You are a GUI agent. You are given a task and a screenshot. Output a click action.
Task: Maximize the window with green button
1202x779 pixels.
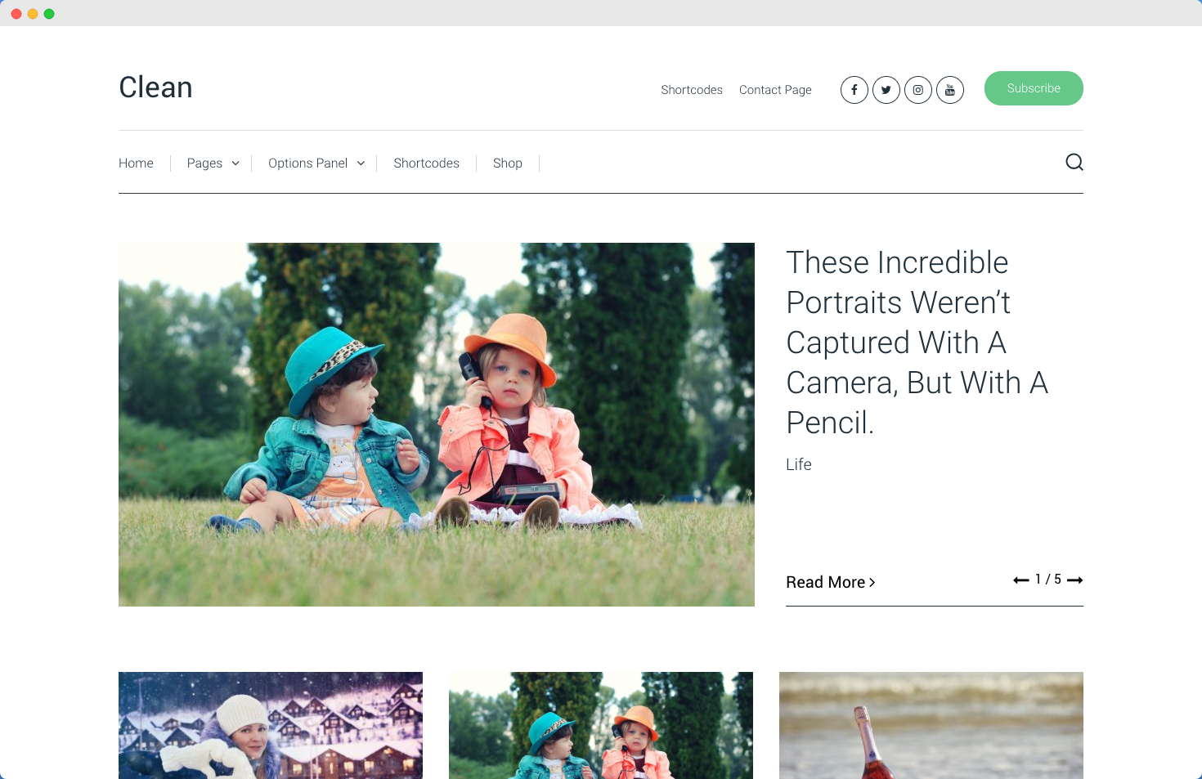[49, 14]
